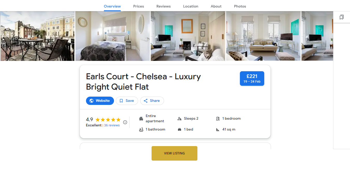This screenshot has width=350, height=172.
Task: Click the globe icon on Website button
Action: click(x=91, y=101)
